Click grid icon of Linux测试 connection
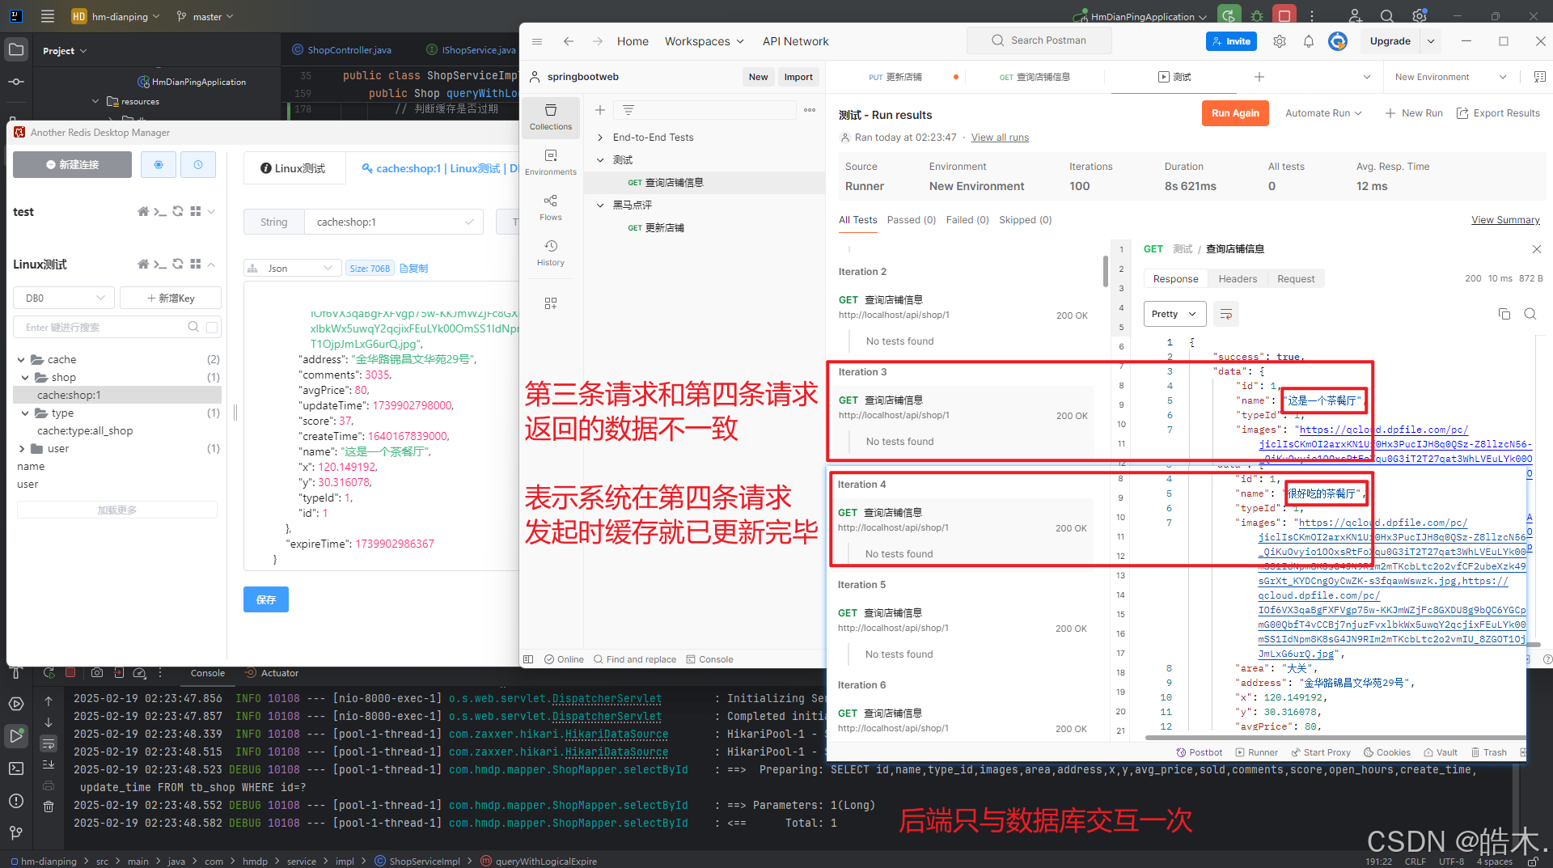The height and width of the screenshot is (868, 1553). click(196, 265)
